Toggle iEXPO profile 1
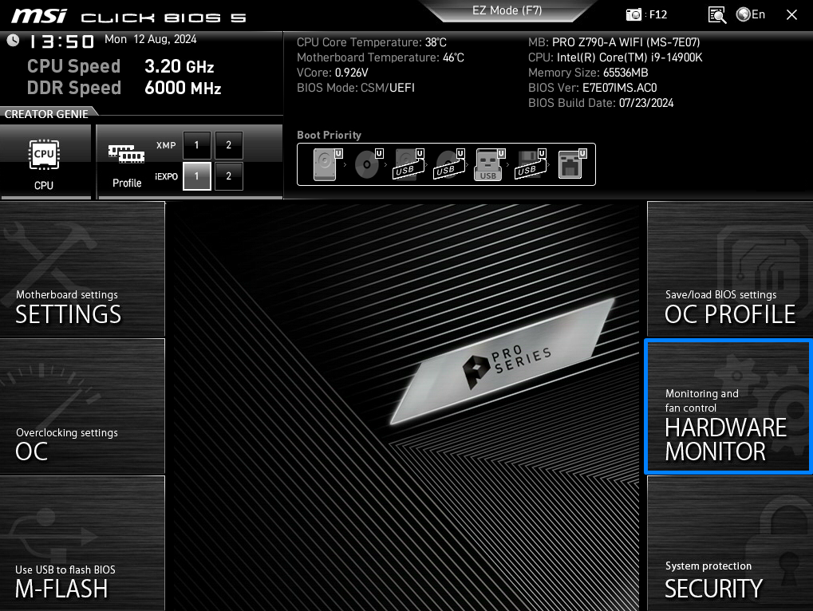This screenshot has width=813, height=611. pyautogui.click(x=196, y=176)
